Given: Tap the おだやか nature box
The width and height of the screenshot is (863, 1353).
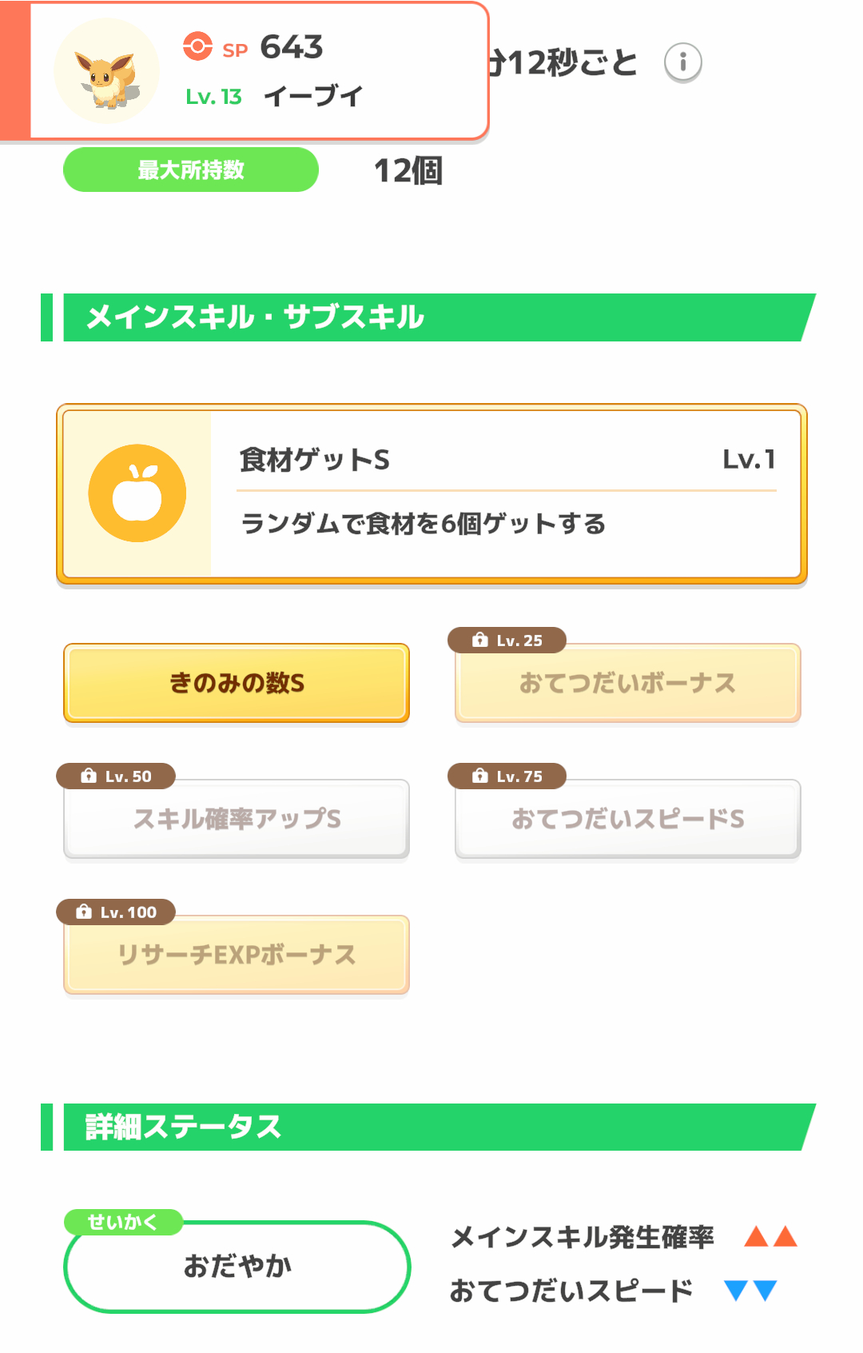Looking at the screenshot, I should [237, 1266].
